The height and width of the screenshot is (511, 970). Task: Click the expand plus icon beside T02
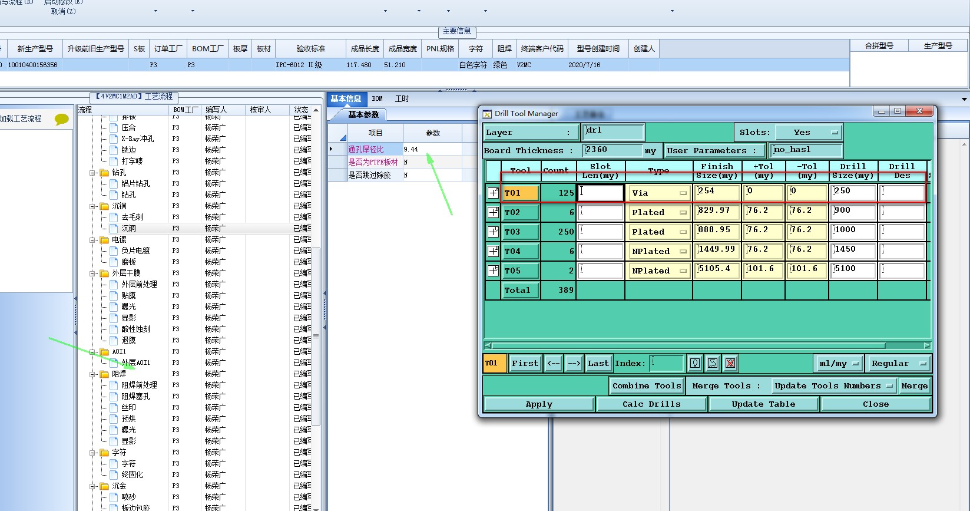click(494, 212)
